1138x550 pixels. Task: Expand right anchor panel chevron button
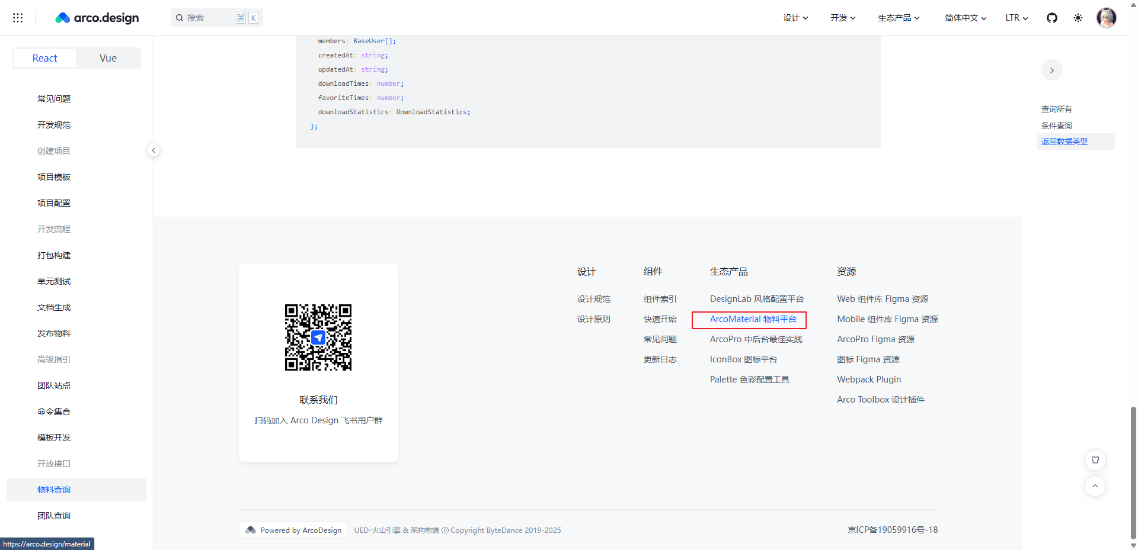(1051, 70)
